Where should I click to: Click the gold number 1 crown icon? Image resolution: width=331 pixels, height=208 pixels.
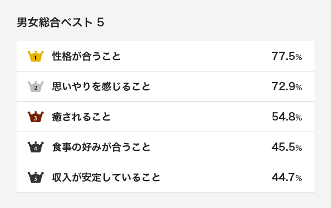[x=36, y=56]
